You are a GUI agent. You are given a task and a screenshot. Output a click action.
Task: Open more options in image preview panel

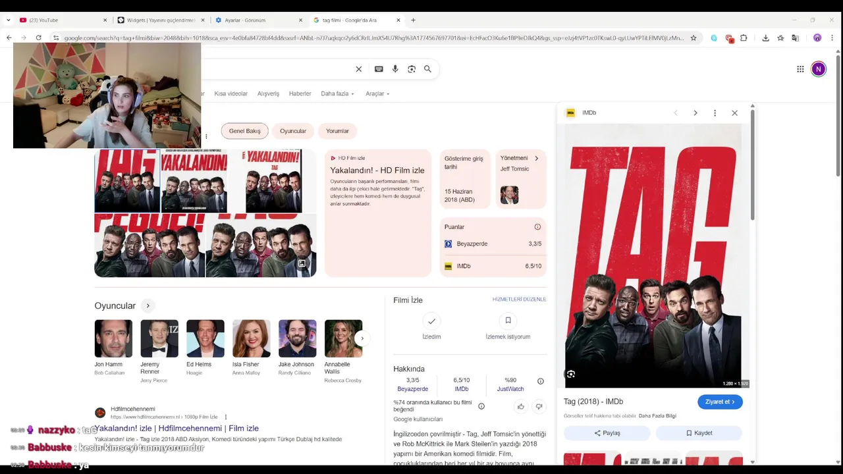[x=715, y=113]
